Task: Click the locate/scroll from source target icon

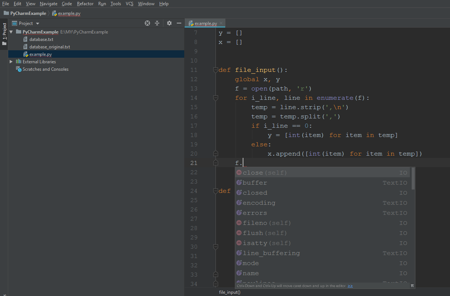Action: 147,23
